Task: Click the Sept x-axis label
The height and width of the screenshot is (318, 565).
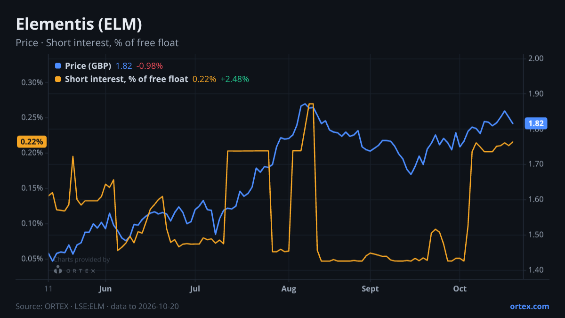Action: point(370,289)
